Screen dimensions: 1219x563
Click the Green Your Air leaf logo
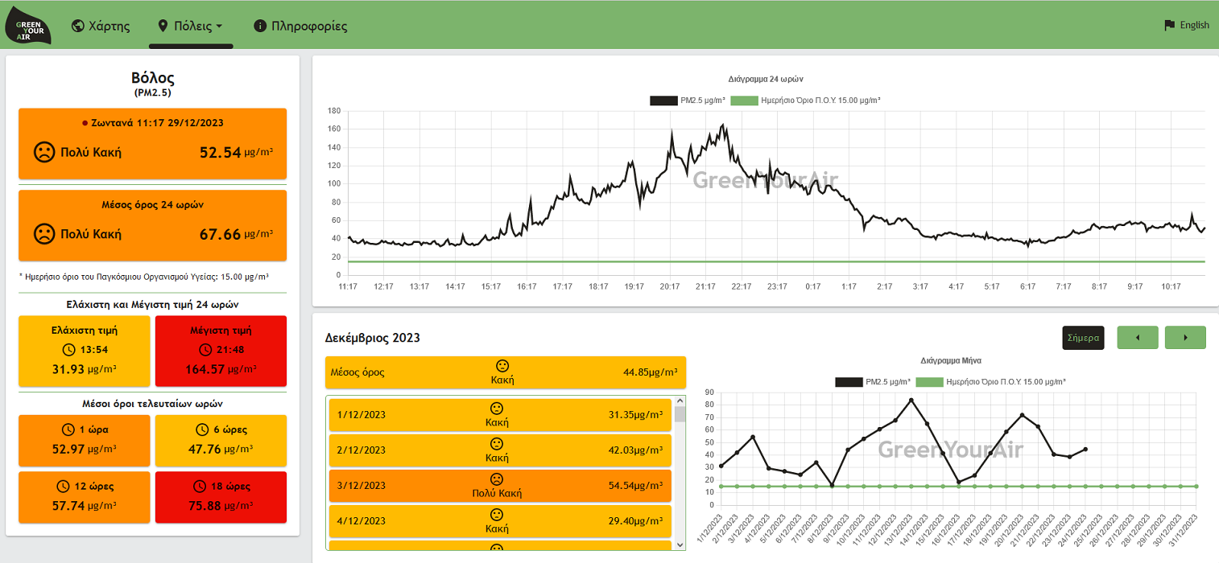point(29,26)
